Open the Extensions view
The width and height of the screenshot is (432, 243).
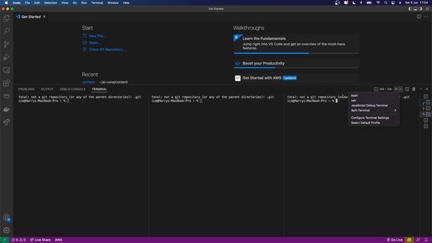(x=7, y=83)
